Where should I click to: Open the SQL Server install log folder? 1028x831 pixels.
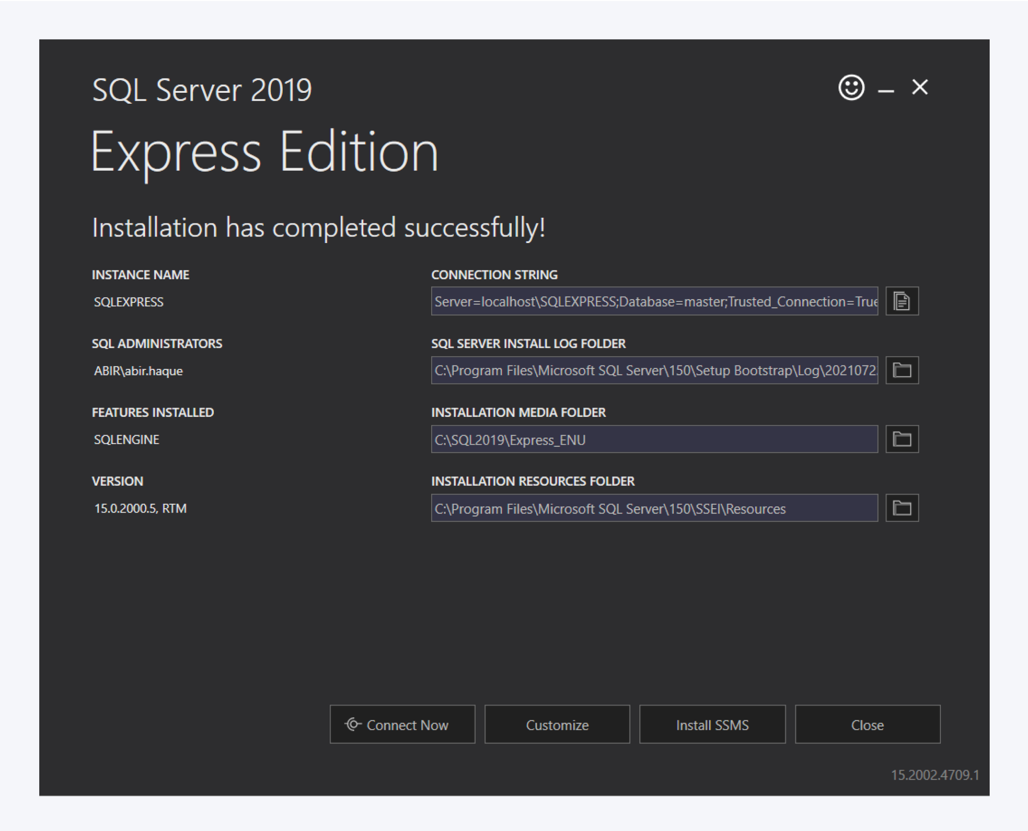point(902,370)
